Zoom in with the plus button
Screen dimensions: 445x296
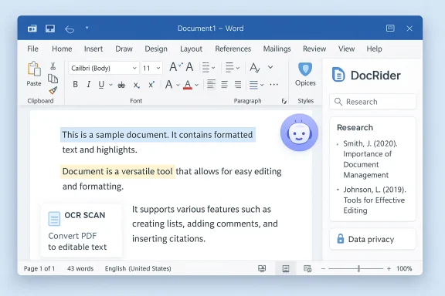click(389, 268)
